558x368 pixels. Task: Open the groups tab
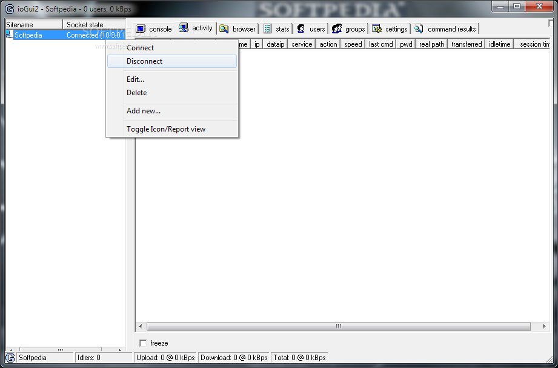pos(348,29)
